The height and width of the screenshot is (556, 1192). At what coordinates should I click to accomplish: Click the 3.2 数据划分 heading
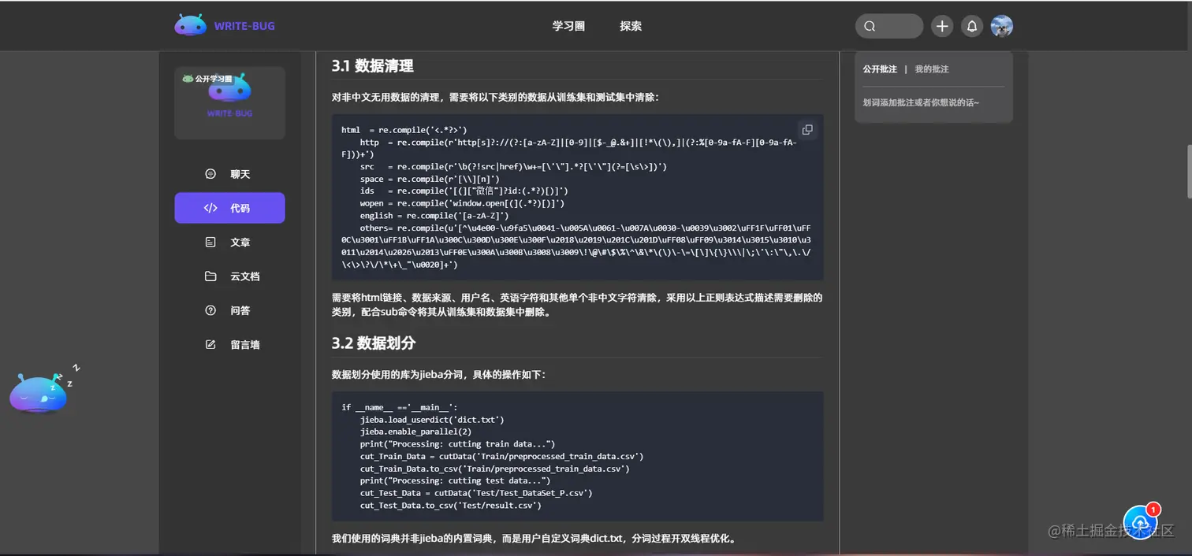pos(374,343)
